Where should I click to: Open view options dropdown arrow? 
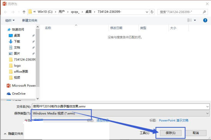(195, 20)
